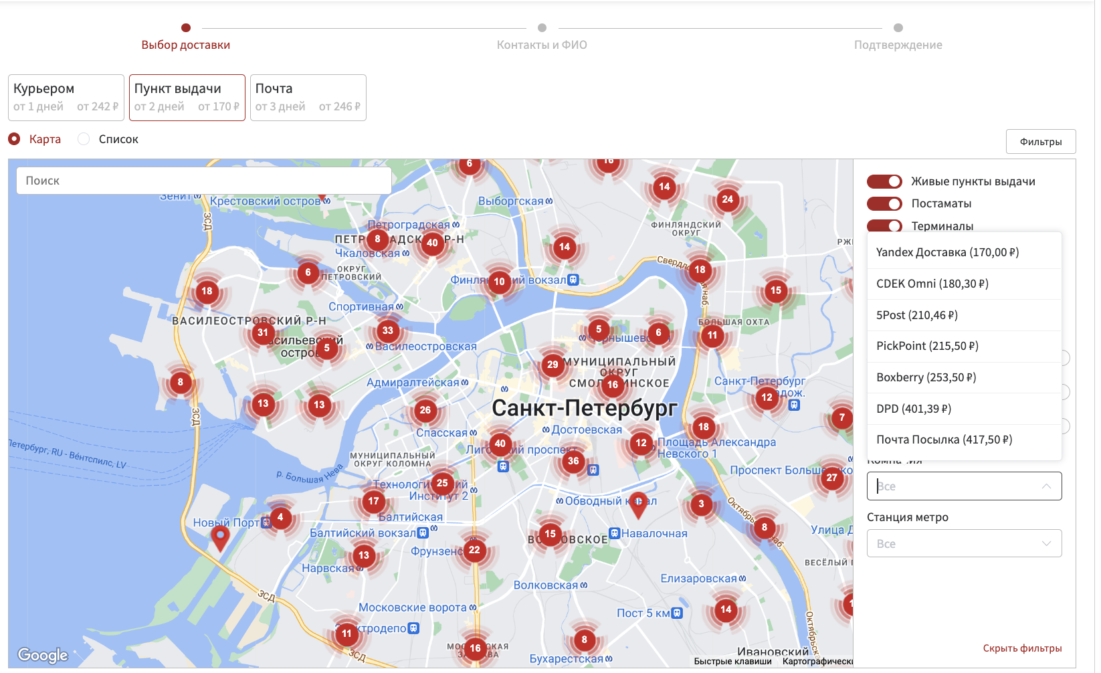Select the Карта radio button

(x=14, y=139)
